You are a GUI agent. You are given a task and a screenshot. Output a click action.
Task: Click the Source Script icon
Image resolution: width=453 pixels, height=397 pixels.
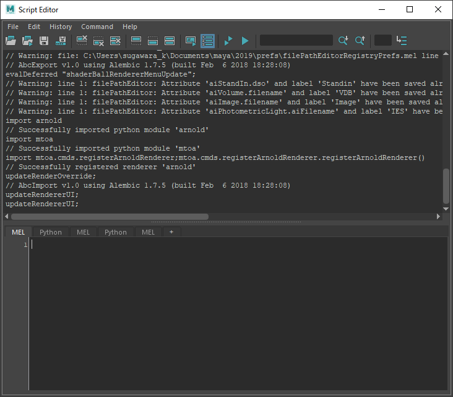point(27,41)
